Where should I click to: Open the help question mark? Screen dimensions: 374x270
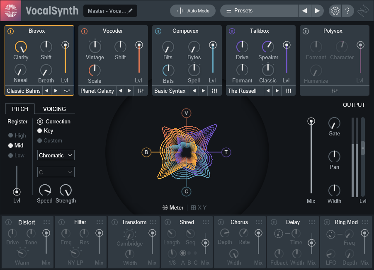pyautogui.click(x=347, y=11)
